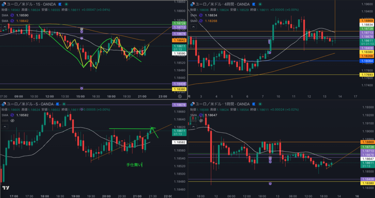
Task: Click the blue 1.18064 price line label
Action: 367,61
